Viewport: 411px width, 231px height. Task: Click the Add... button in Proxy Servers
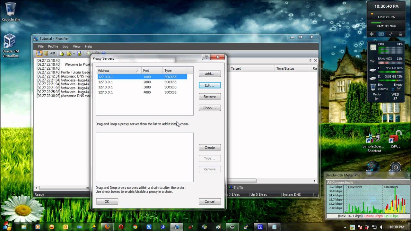(210, 74)
